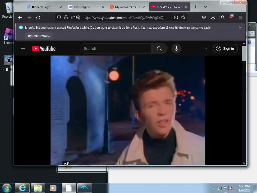Select the Recycle Bin desktop icon

(x=7, y=10)
